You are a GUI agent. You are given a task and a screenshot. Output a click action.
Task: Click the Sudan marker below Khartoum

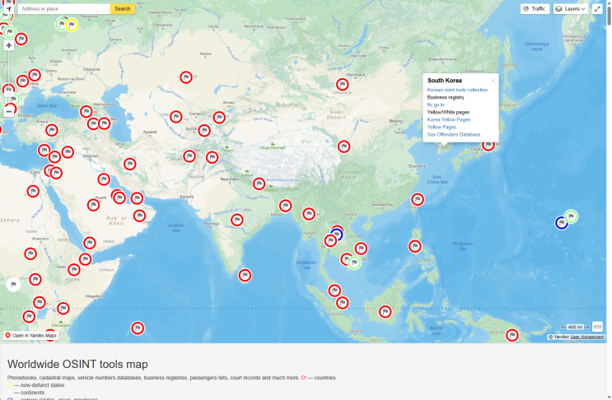point(30,254)
